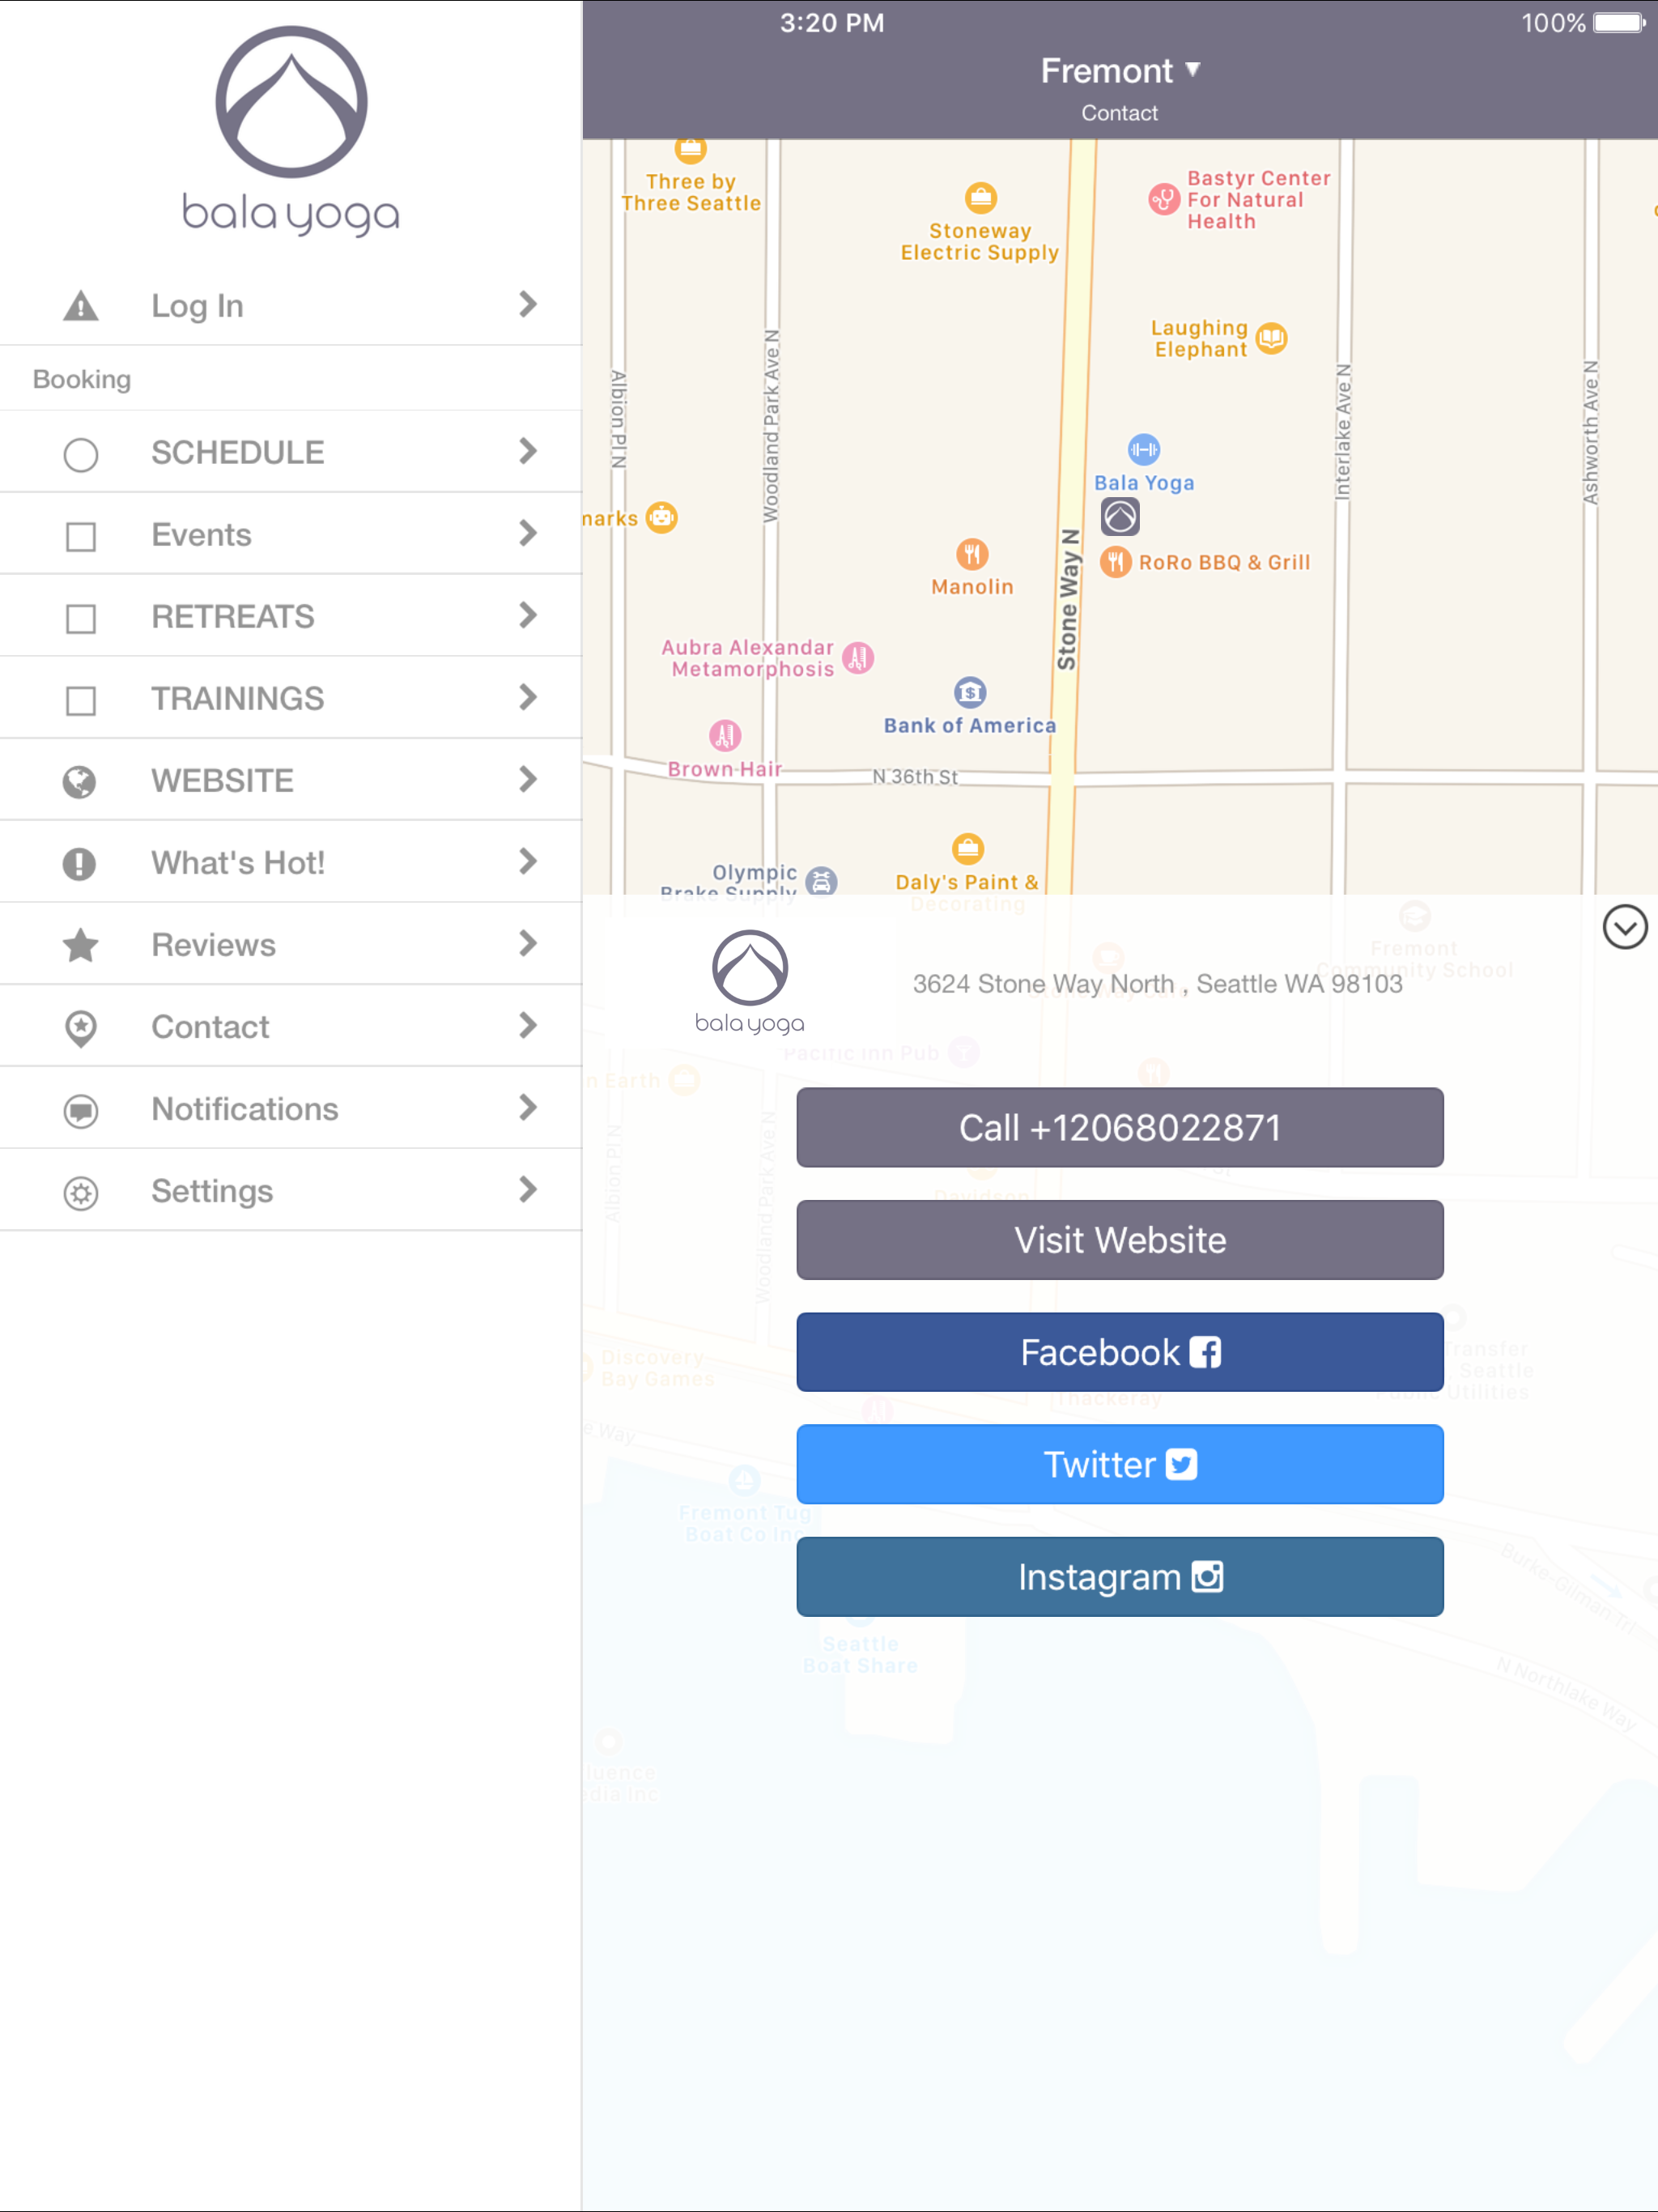The height and width of the screenshot is (2212, 1658).
Task: Tap the Three by Three Seattle marker
Action: (x=690, y=150)
